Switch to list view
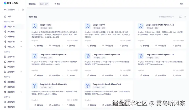The width and height of the screenshot is (189, 110). [185, 17]
